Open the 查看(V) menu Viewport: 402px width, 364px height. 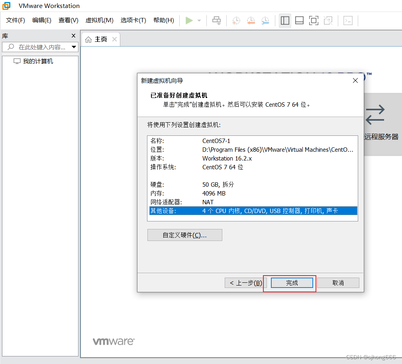tap(68, 20)
